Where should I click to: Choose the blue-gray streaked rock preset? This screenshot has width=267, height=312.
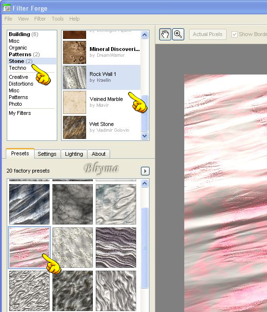(x=29, y=204)
